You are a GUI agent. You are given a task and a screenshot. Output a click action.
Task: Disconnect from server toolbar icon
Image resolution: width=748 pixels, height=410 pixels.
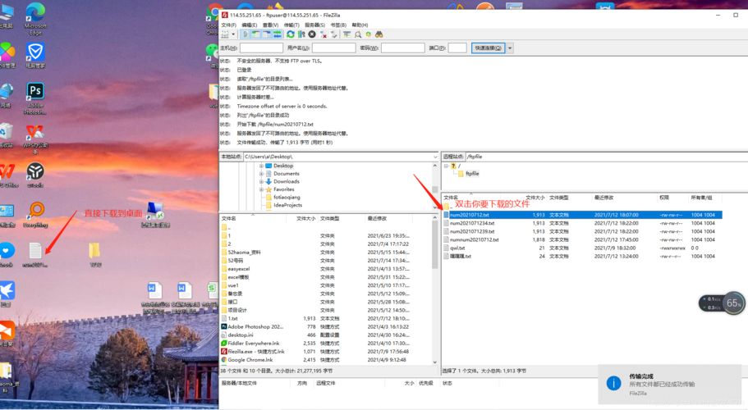click(323, 34)
